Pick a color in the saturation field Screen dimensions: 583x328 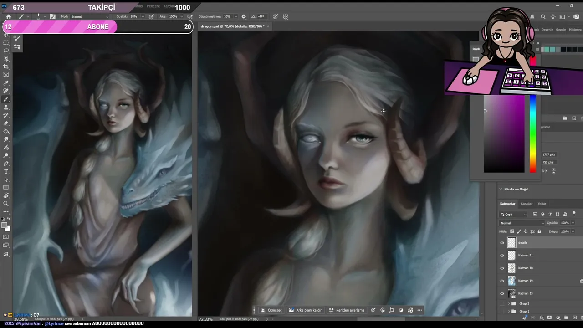504,134
